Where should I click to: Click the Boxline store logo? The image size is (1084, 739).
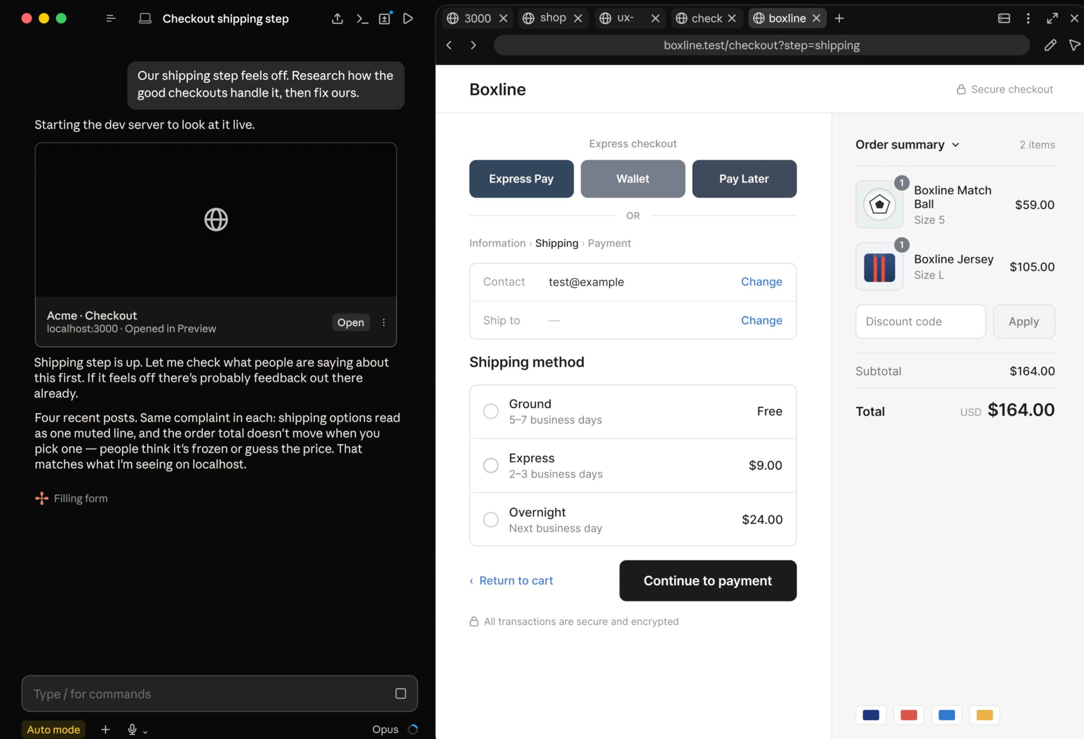[497, 89]
